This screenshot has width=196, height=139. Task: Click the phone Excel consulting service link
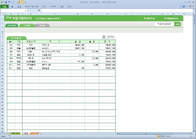pos(171,18)
